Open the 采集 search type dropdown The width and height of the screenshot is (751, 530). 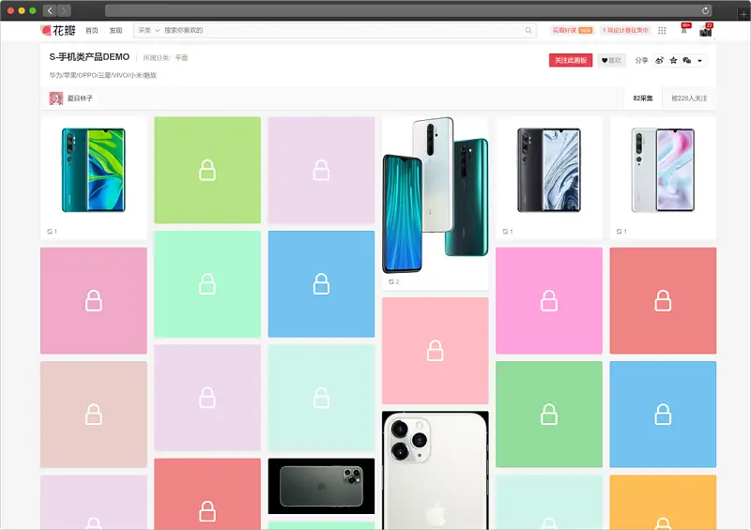coord(148,30)
